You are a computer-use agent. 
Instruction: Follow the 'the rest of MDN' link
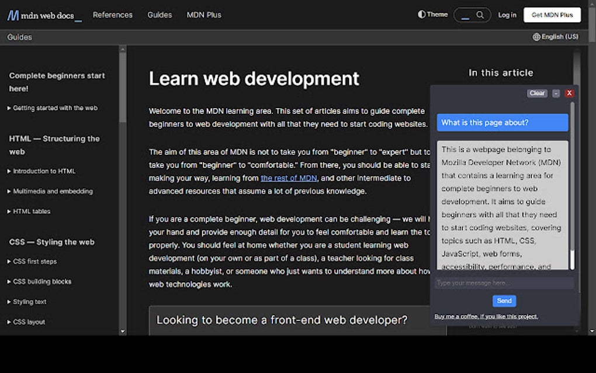288,178
